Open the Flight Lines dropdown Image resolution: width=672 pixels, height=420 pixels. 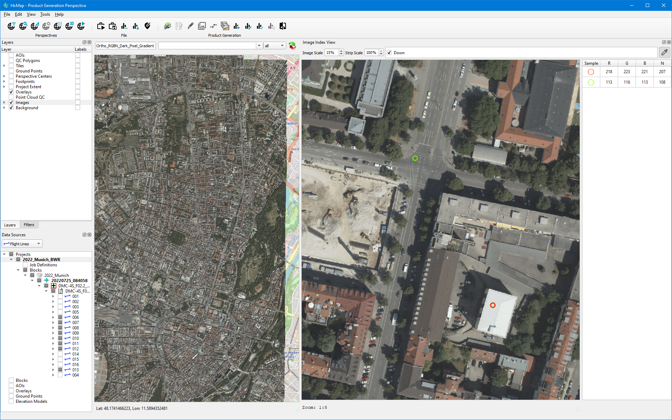click(22, 244)
